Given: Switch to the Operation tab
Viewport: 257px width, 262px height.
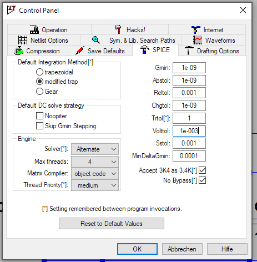Looking at the screenshot, I should (49, 29).
